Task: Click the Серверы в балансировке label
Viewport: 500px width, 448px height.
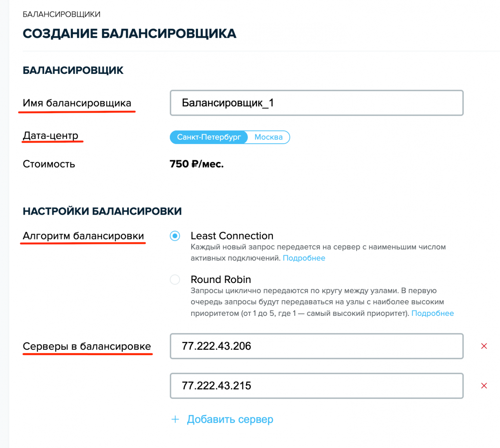Action: point(87,346)
